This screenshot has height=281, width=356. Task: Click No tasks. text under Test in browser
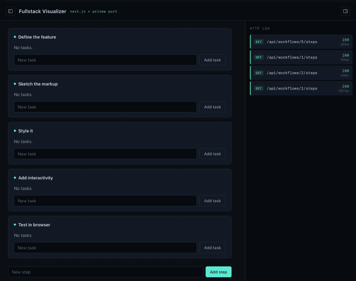[23, 235]
